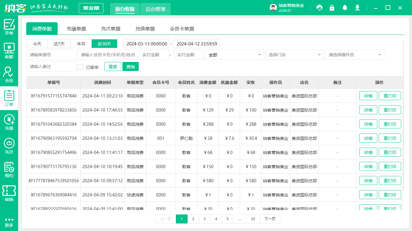Expand the 请选择操作员 operator dropdown
Viewport: 412px width, 231px height.
(x=354, y=55)
